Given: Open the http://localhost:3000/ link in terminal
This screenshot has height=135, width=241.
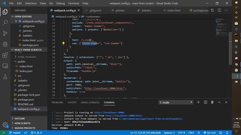Looking at the screenshot, I should tap(110, 112).
